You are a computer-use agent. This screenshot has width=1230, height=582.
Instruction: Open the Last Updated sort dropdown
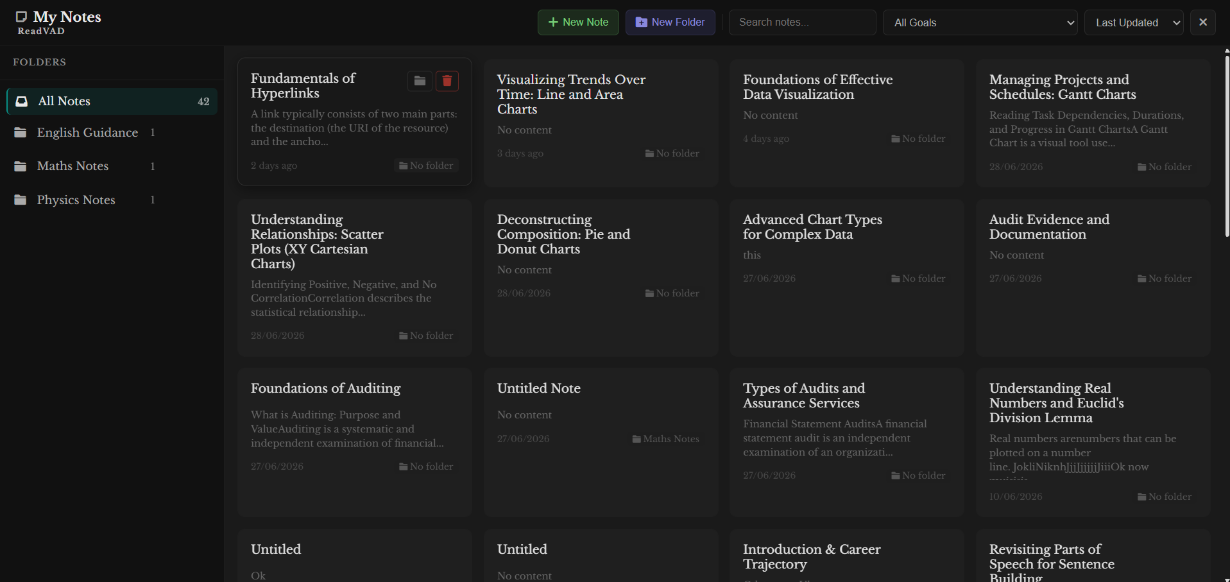(1134, 22)
